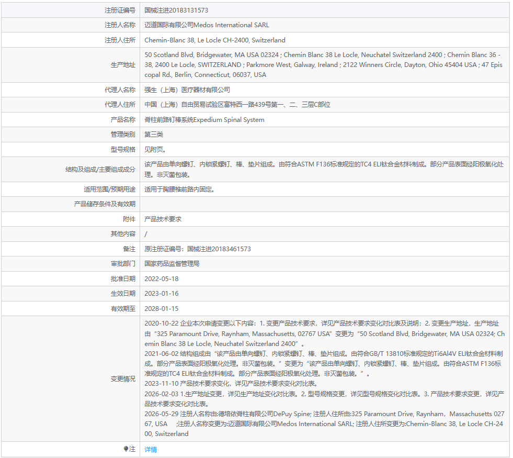Image resolution: width=513 pixels, height=458 pixels.
Task: Click the 第三类 management category value
Action: (154, 134)
